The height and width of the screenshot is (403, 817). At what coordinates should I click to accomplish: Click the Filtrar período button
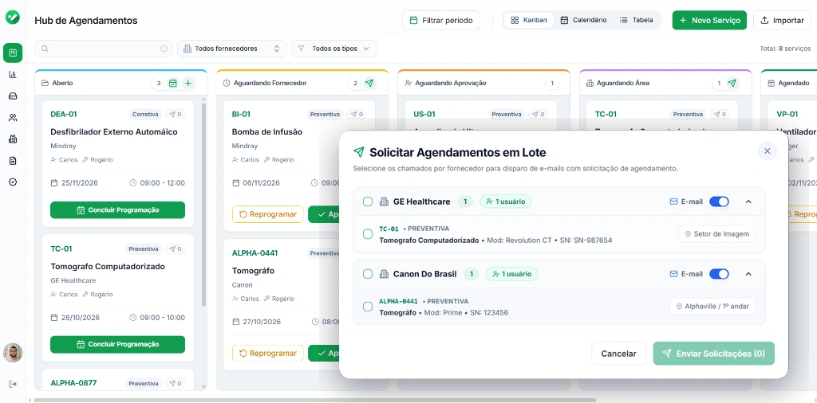click(x=440, y=20)
